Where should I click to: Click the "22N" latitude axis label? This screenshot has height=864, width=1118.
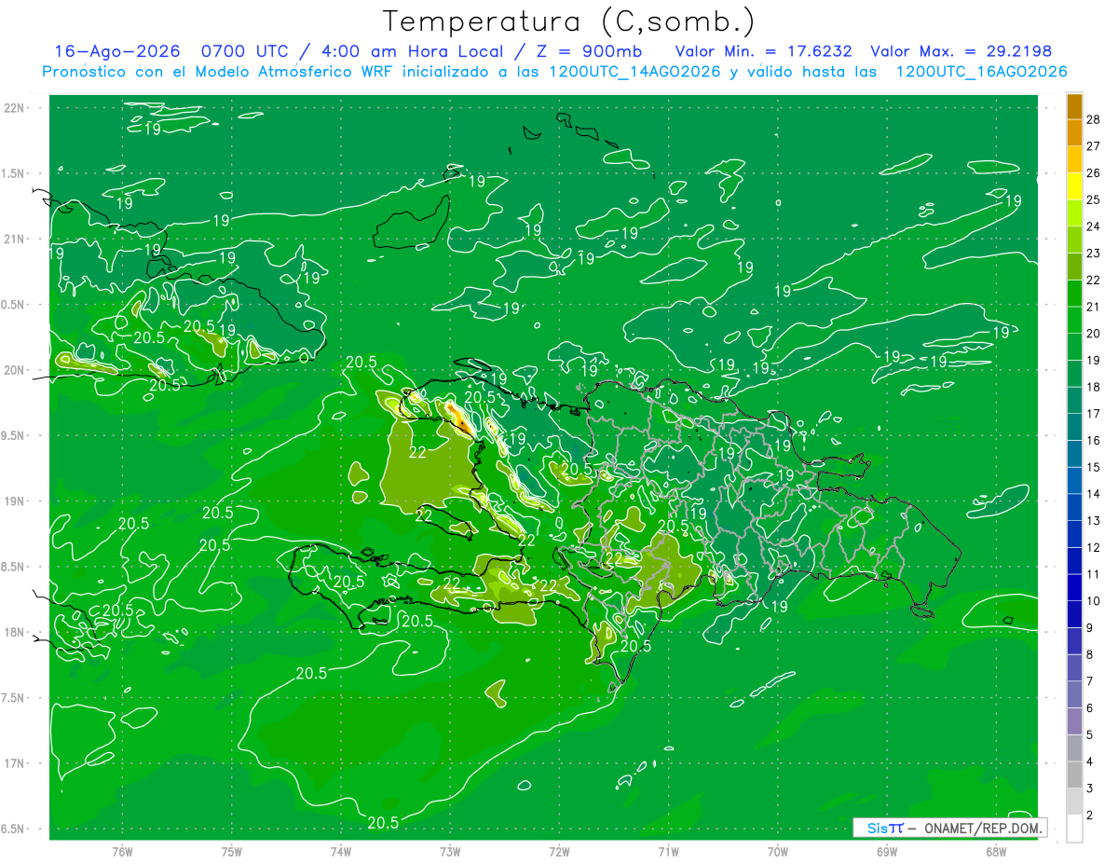tap(16, 107)
